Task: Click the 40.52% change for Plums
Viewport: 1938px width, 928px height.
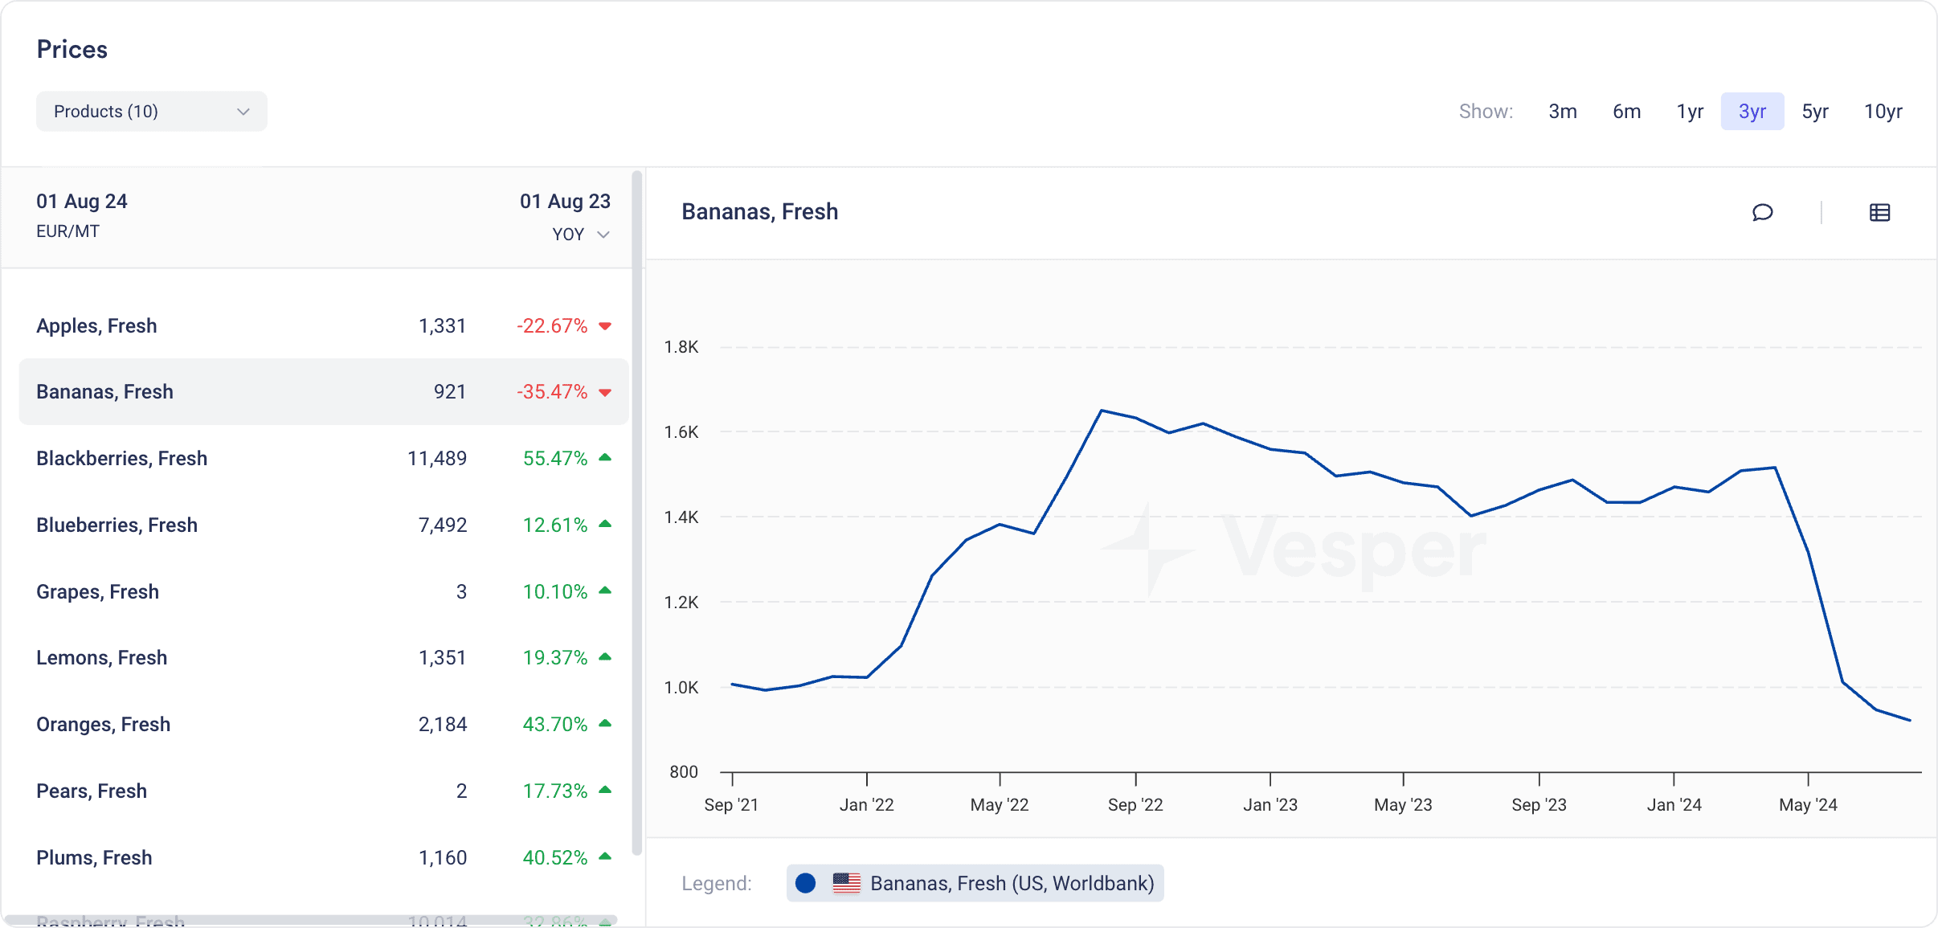Action: point(555,857)
